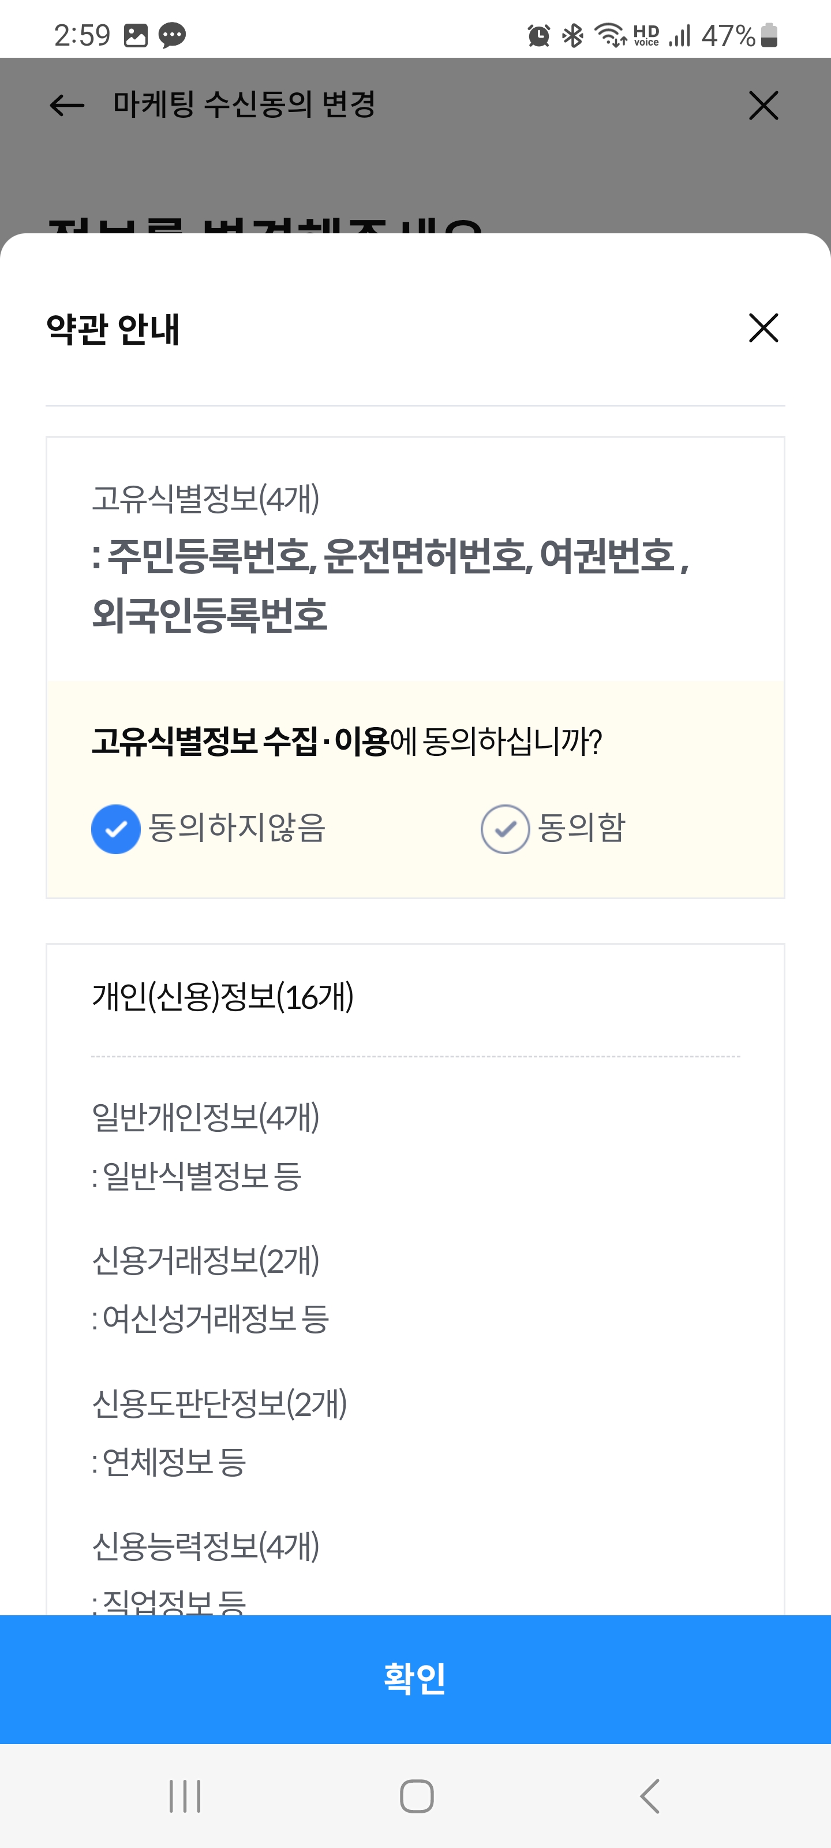Tap the gallery notification icon
The image size is (831, 1848).
coord(136,35)
